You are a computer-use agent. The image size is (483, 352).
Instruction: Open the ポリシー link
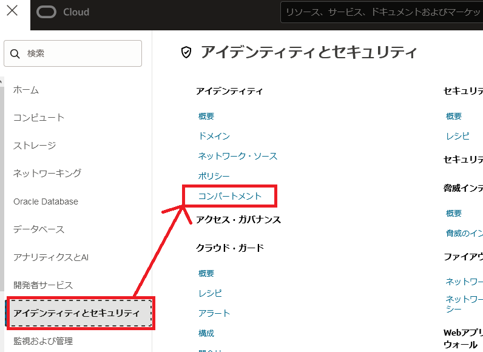pyautogui.click(x=214, y=176)
